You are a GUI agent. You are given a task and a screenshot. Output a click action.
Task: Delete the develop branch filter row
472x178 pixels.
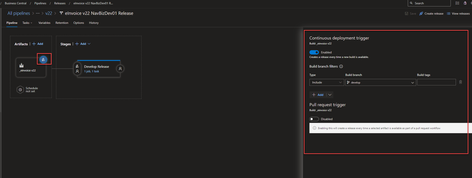tap(460, 82)
